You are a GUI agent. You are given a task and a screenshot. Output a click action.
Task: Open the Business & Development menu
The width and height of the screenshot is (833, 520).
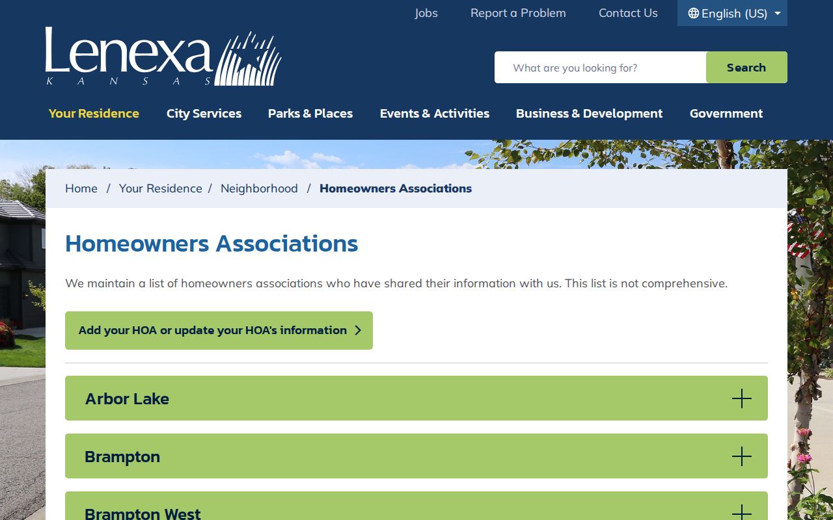click(x=589, y=113)
